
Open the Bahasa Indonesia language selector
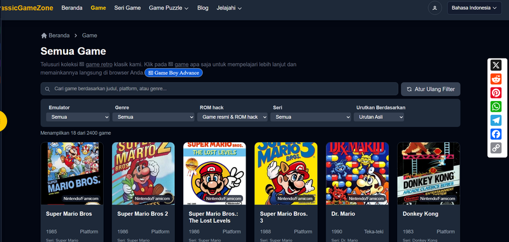coord(474,8)
